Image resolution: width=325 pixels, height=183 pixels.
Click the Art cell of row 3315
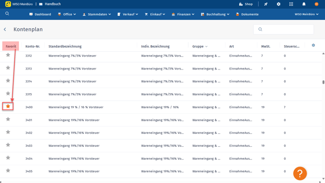(x=241, y=94)
